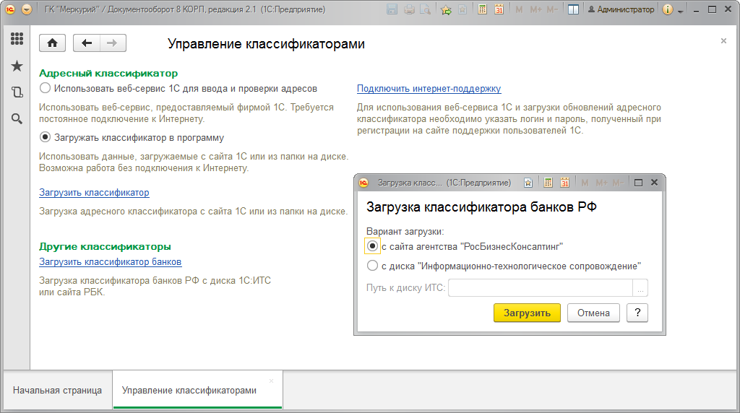The image size is (740, 413).
Task: Open History icon in left sidebar
Action: click(17, 92)
